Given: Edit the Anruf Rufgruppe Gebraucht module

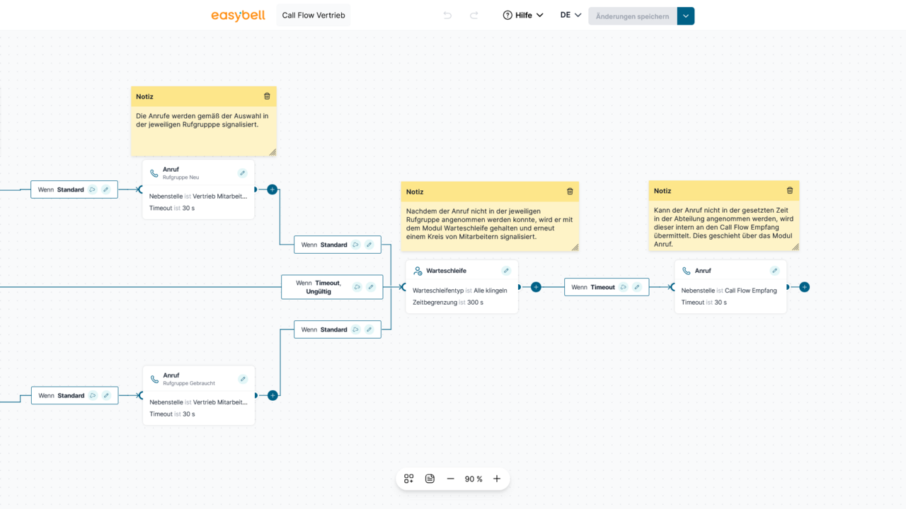Looking at the screenshot, I should (243, 379).
